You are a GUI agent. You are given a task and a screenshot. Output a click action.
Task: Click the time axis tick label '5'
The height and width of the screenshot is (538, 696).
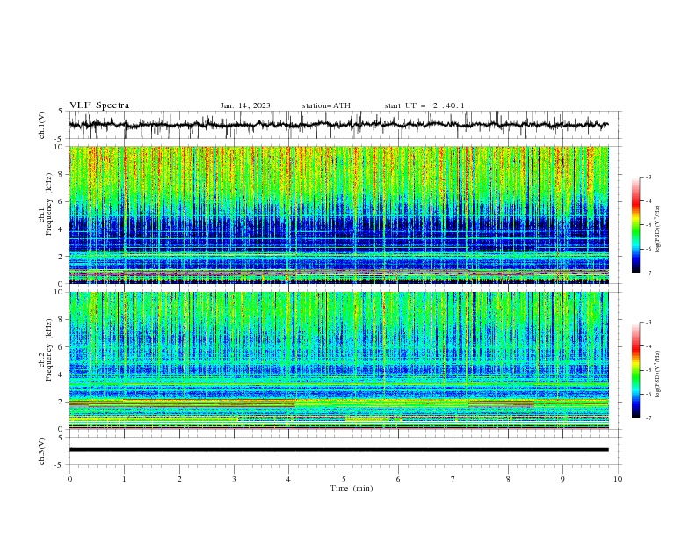[344, 479]
